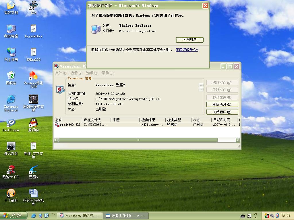Click the path C:\WINDOWS\System32\winup\rmtdtj90.dll text
Viewport: 294px width, 220px height.
(128, 99)
